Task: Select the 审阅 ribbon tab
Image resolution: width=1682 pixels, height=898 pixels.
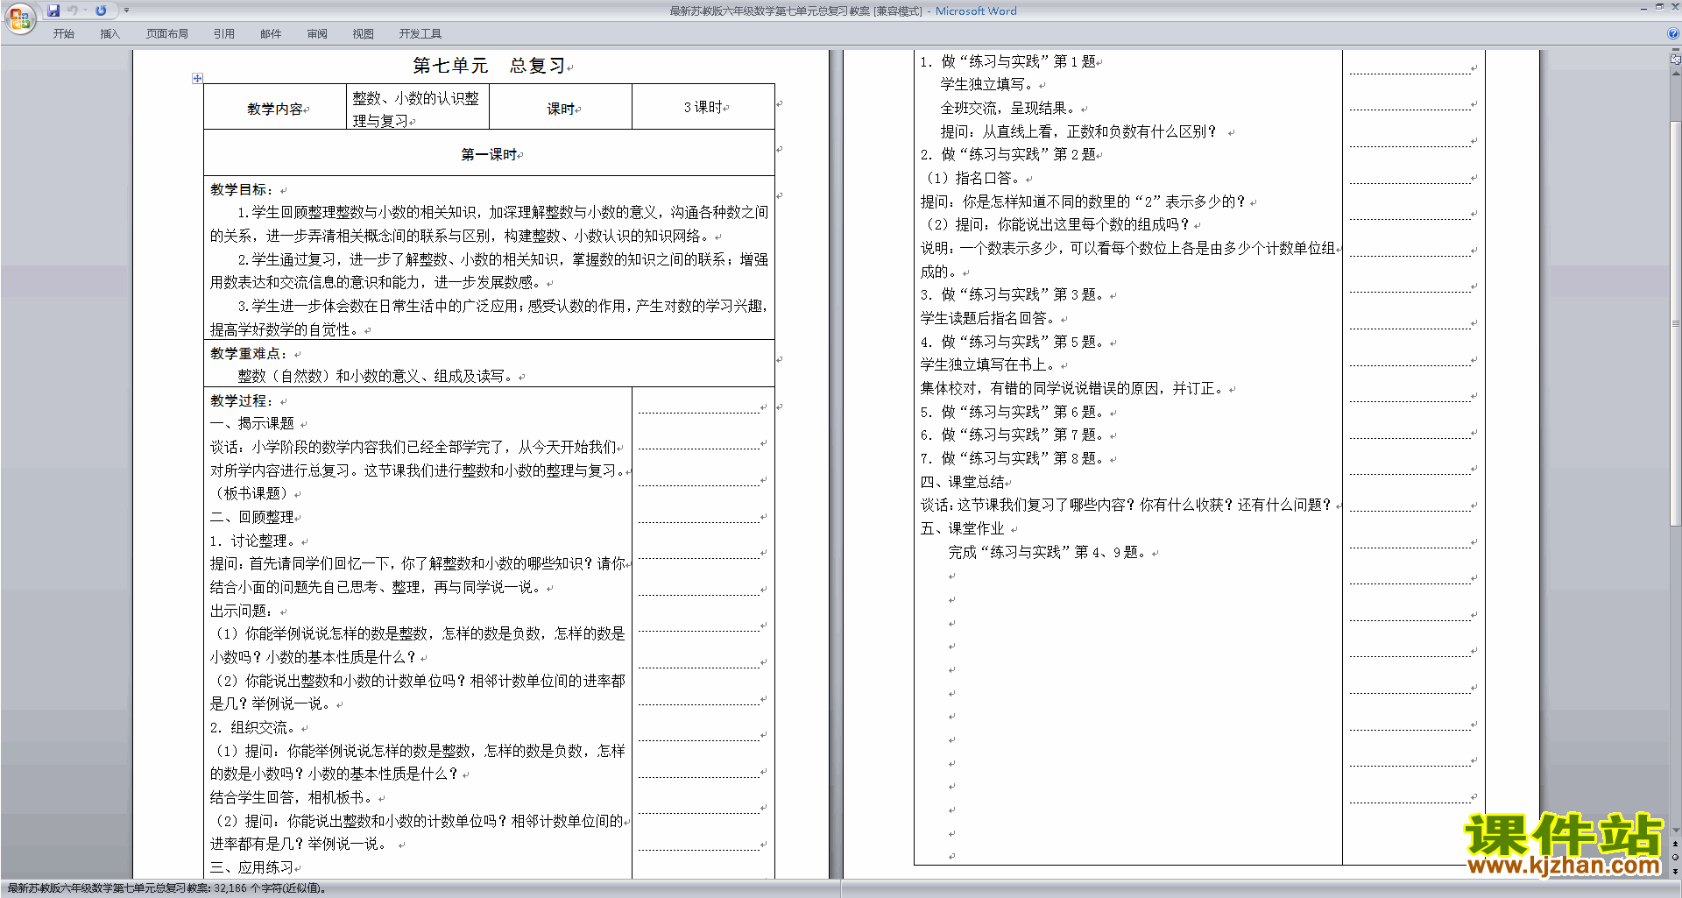Action: (x=317, y=33)
